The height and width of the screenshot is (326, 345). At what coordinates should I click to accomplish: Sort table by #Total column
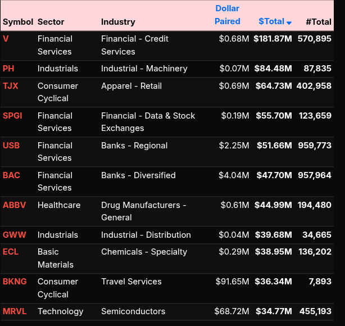pos(318,21)
